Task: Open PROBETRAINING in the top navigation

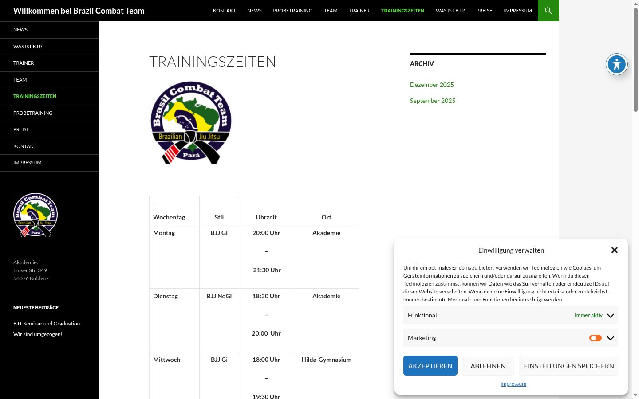Action: [292, 11]
